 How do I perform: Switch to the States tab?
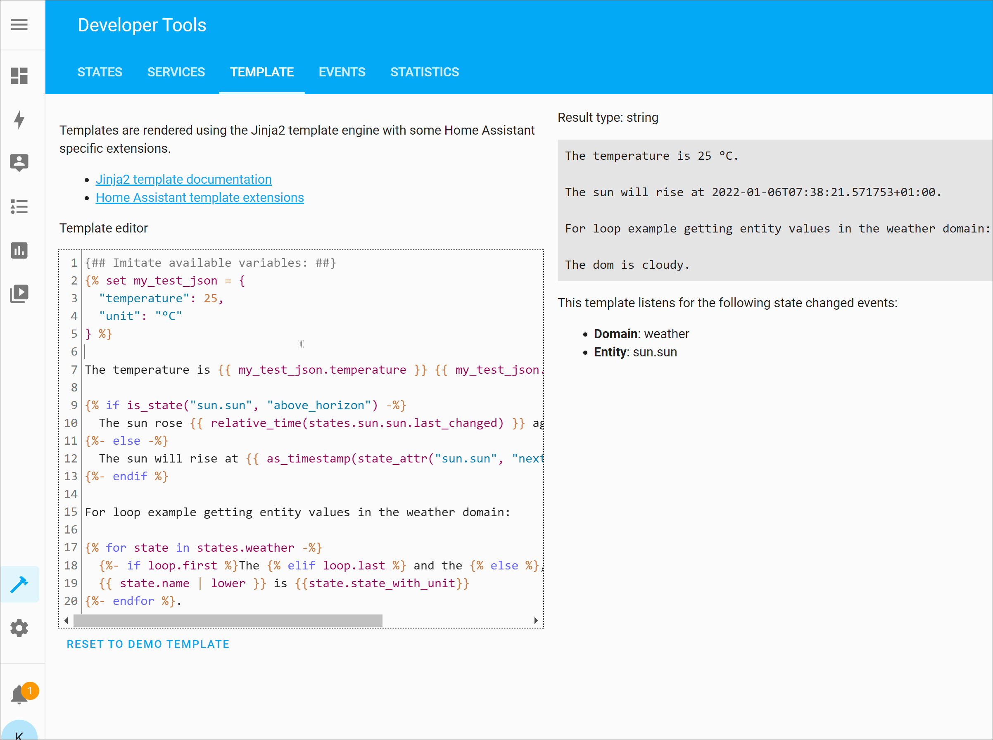(x=100, y=72)
